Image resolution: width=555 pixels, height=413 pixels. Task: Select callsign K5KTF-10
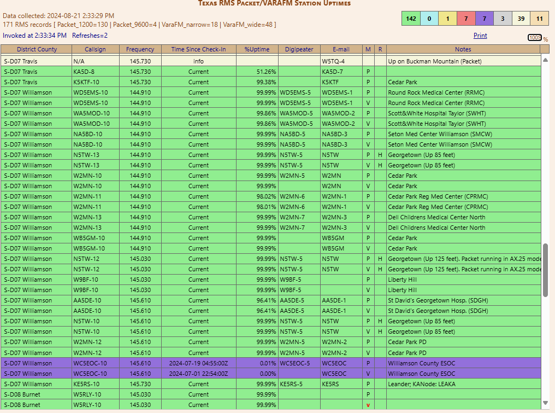point(86,82)
